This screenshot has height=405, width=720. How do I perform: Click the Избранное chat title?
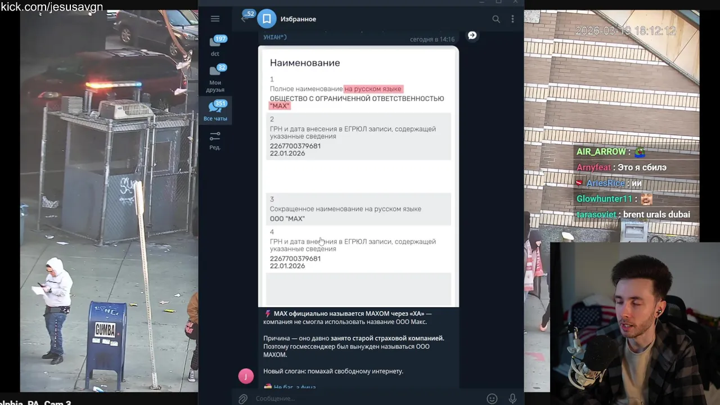click(298, 19)
